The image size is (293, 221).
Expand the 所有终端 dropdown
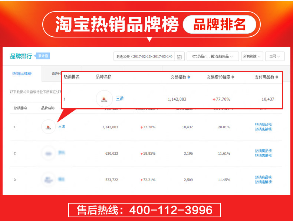click(x=252, y=56)
